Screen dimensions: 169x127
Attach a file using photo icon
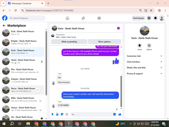click(x=57, y=114)
